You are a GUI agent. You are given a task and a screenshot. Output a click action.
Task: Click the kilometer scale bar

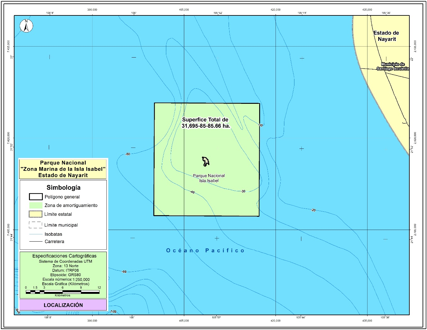click(x=62, y=292)
